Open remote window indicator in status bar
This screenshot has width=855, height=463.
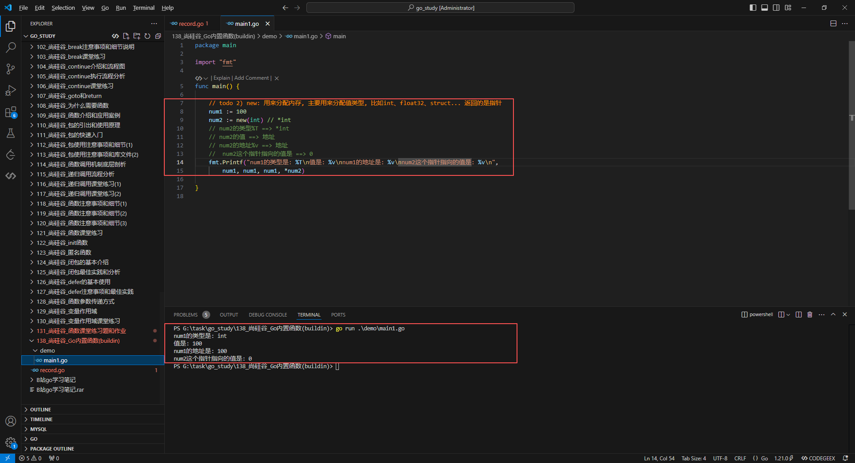[8, 458]
